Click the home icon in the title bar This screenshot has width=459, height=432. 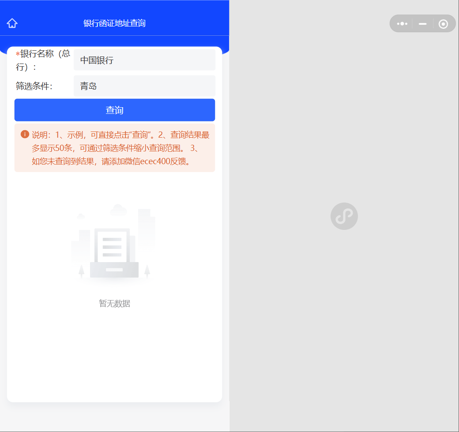pyautogui.click(x=11, y=23)
